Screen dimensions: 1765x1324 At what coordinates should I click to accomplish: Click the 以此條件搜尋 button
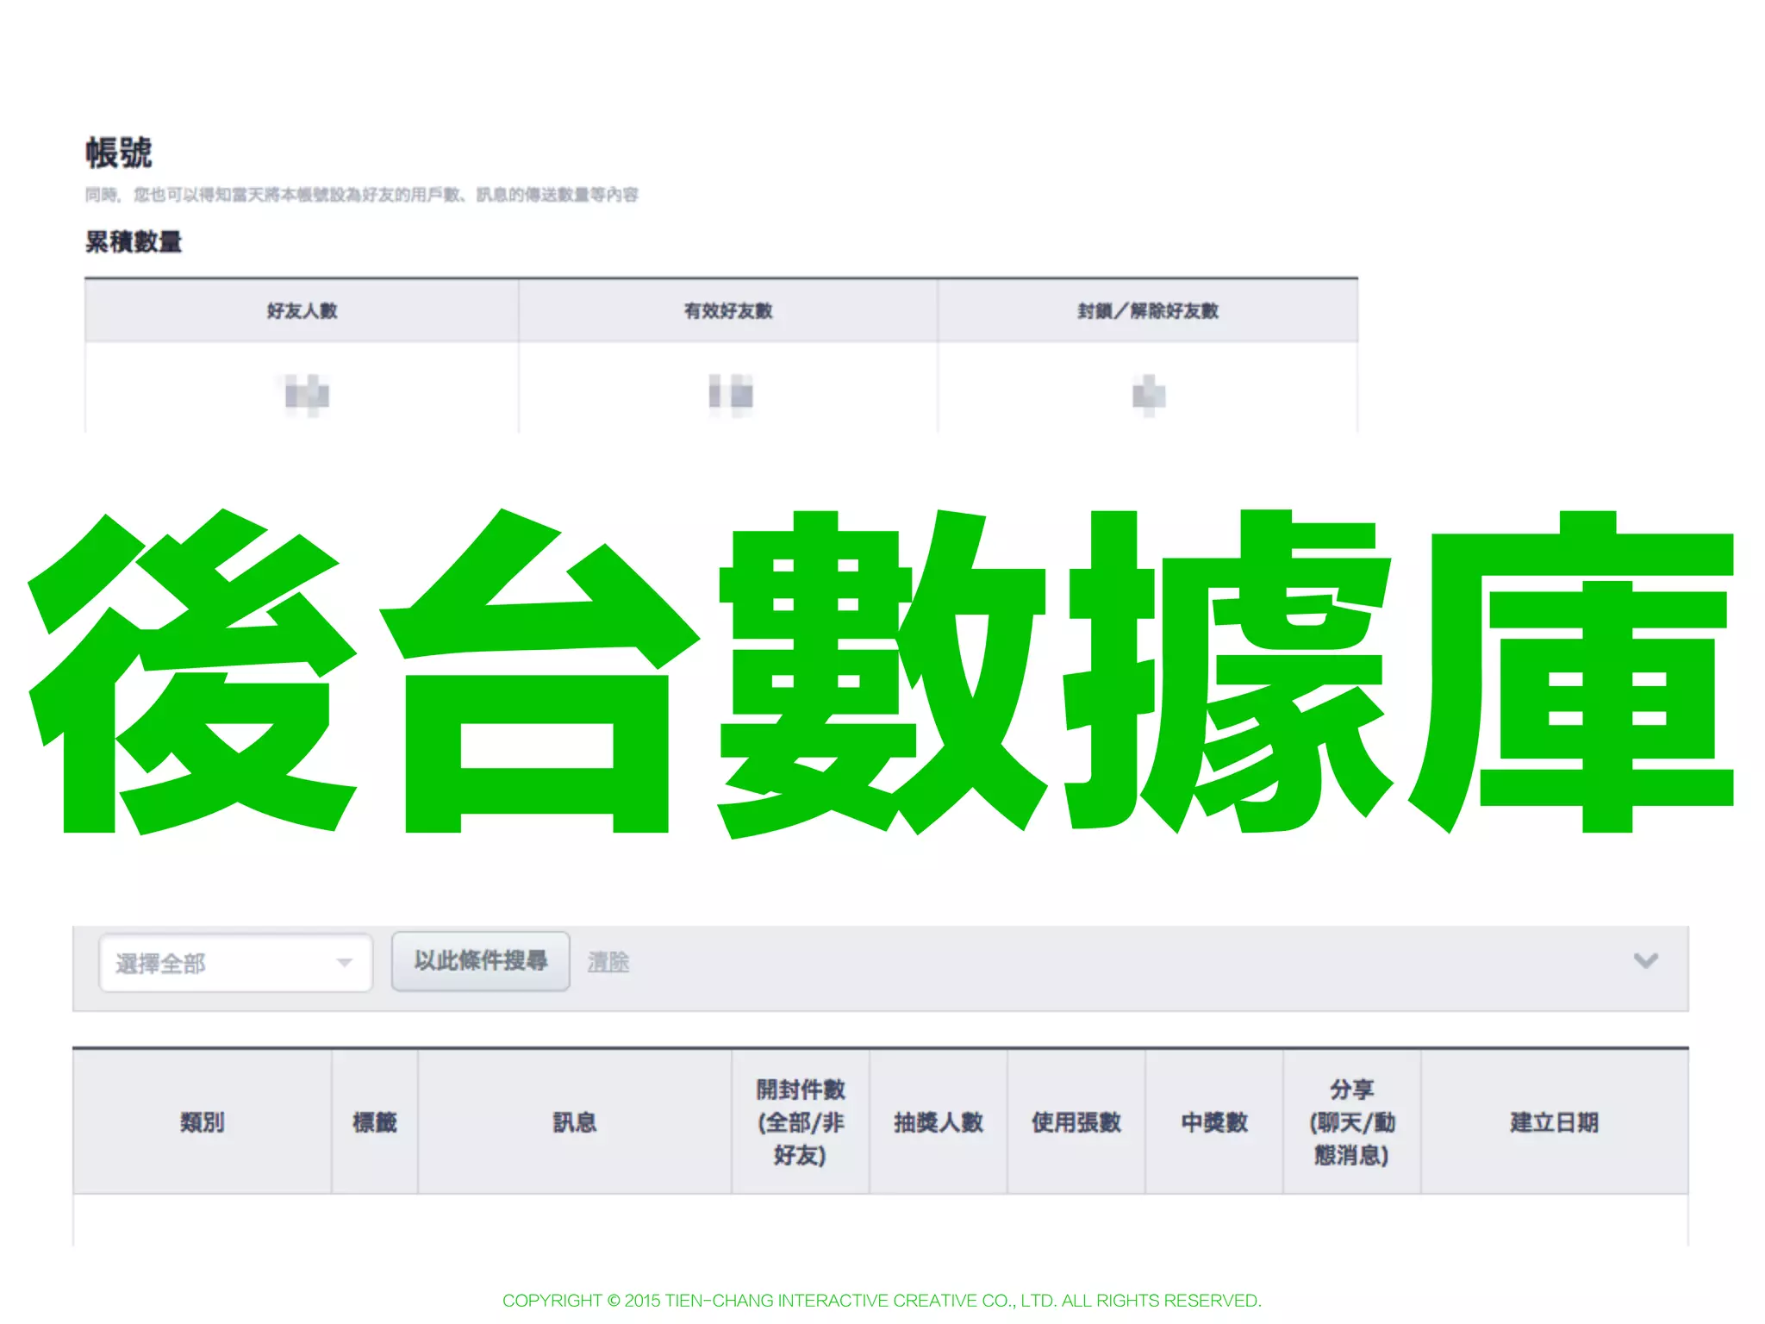coord(480,961)
